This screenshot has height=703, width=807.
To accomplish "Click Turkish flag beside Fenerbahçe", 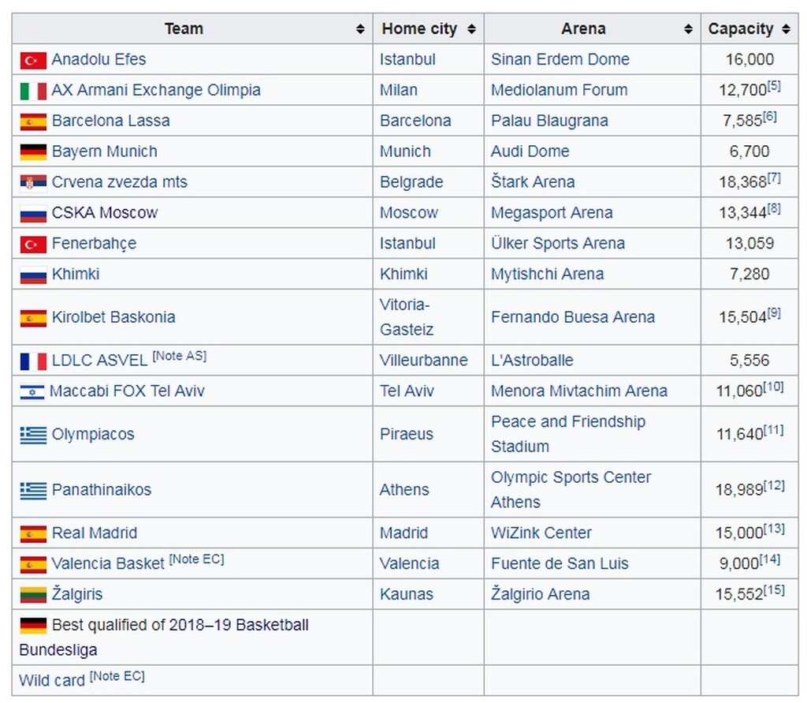I will click(x=33, y=245).
